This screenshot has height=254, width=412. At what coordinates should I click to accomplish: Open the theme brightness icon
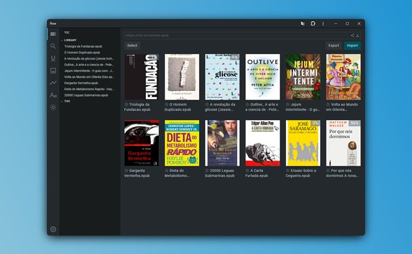point(53,107)
